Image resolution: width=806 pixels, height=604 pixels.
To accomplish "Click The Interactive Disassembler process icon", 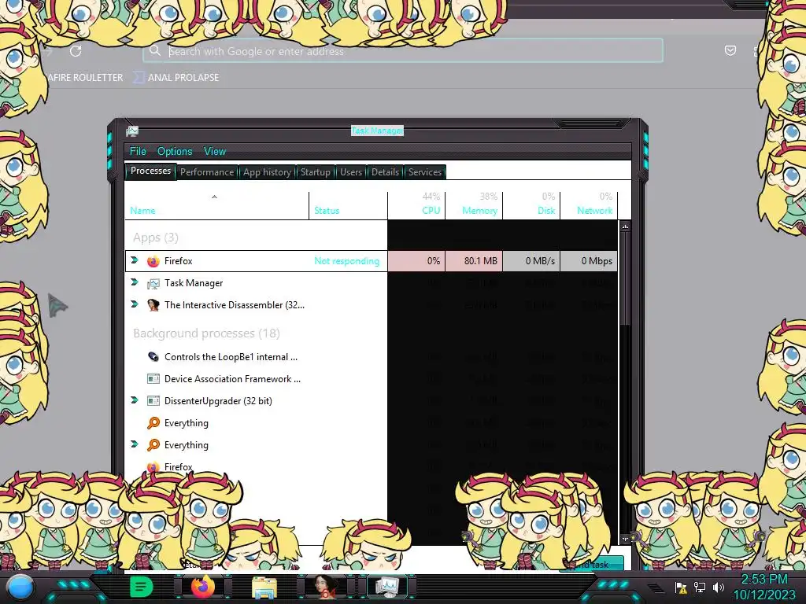I will click(x=153, y=305).
